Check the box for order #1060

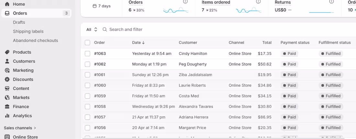click(87, 85)
